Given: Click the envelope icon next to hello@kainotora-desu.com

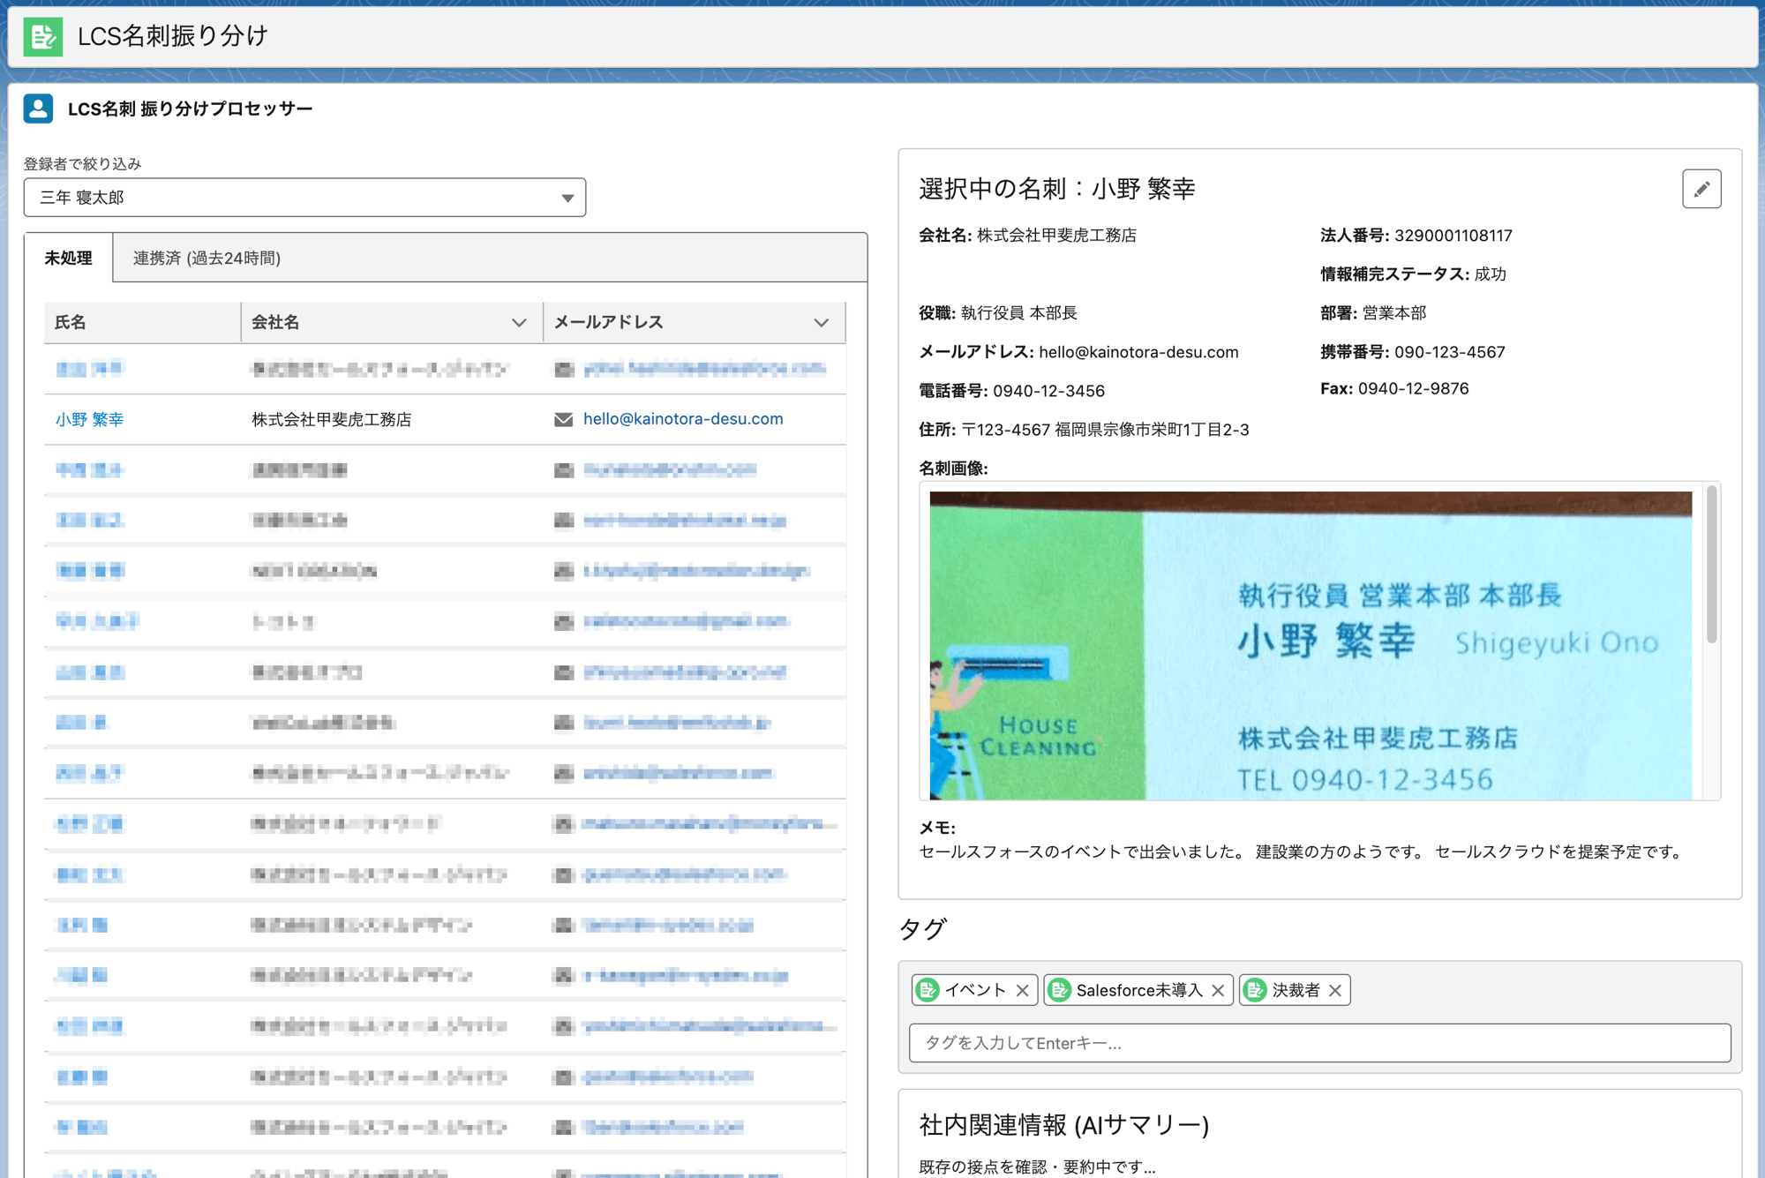Looking at the screenshot, I should 562,419.
